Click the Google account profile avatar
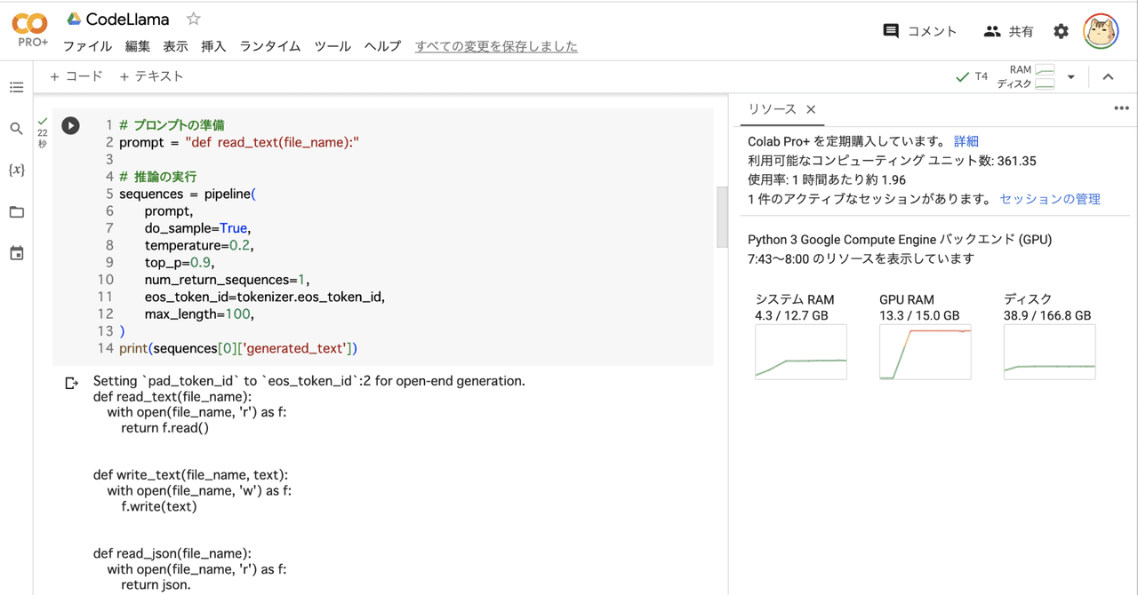Viewport: 1138px width, 595px height. (x=1100, y=29)
